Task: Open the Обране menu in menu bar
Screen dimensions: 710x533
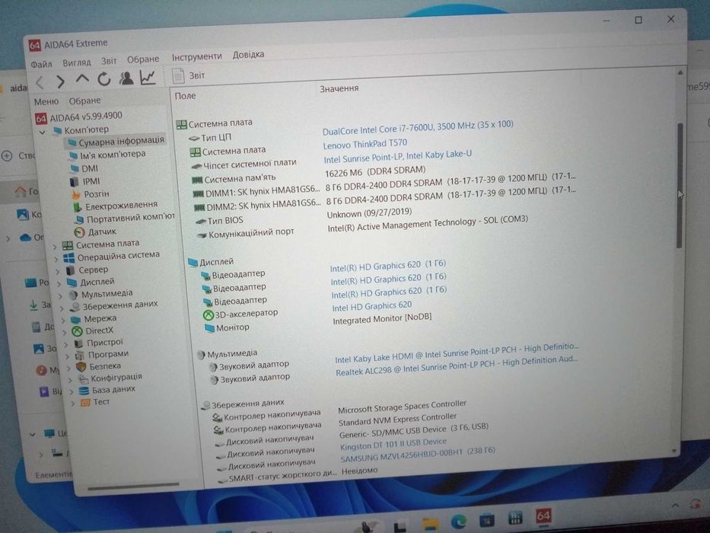Action: (142, 59)
